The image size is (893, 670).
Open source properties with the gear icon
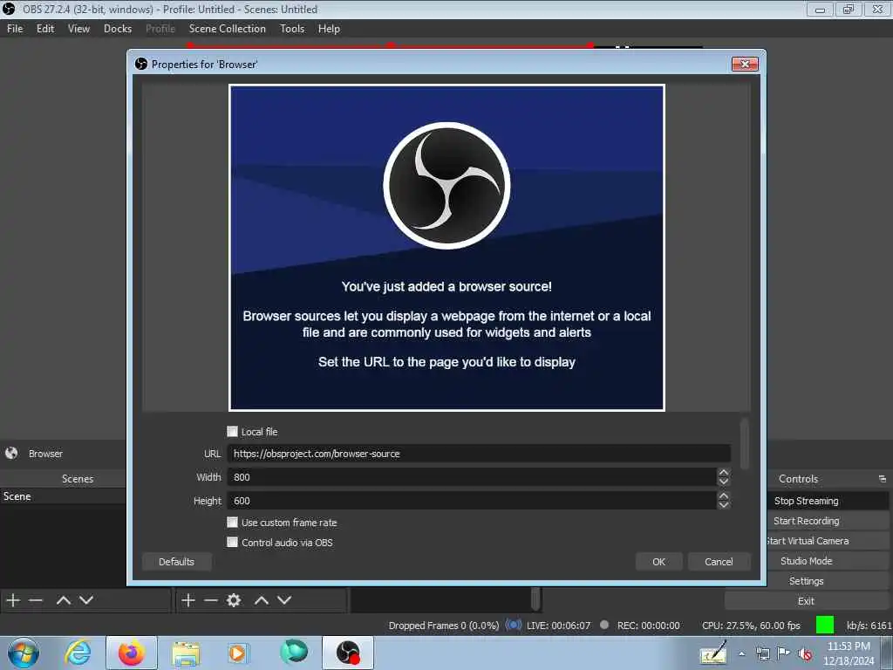point(234,600)
